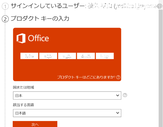Click the プロダクト キーの入力 heading
163x127 pixels.
click(x=40, y=19)
